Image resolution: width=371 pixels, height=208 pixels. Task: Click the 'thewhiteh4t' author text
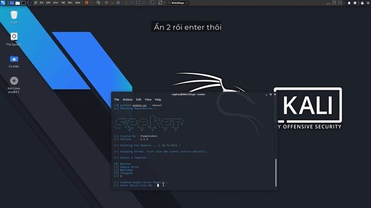[149, 136]
